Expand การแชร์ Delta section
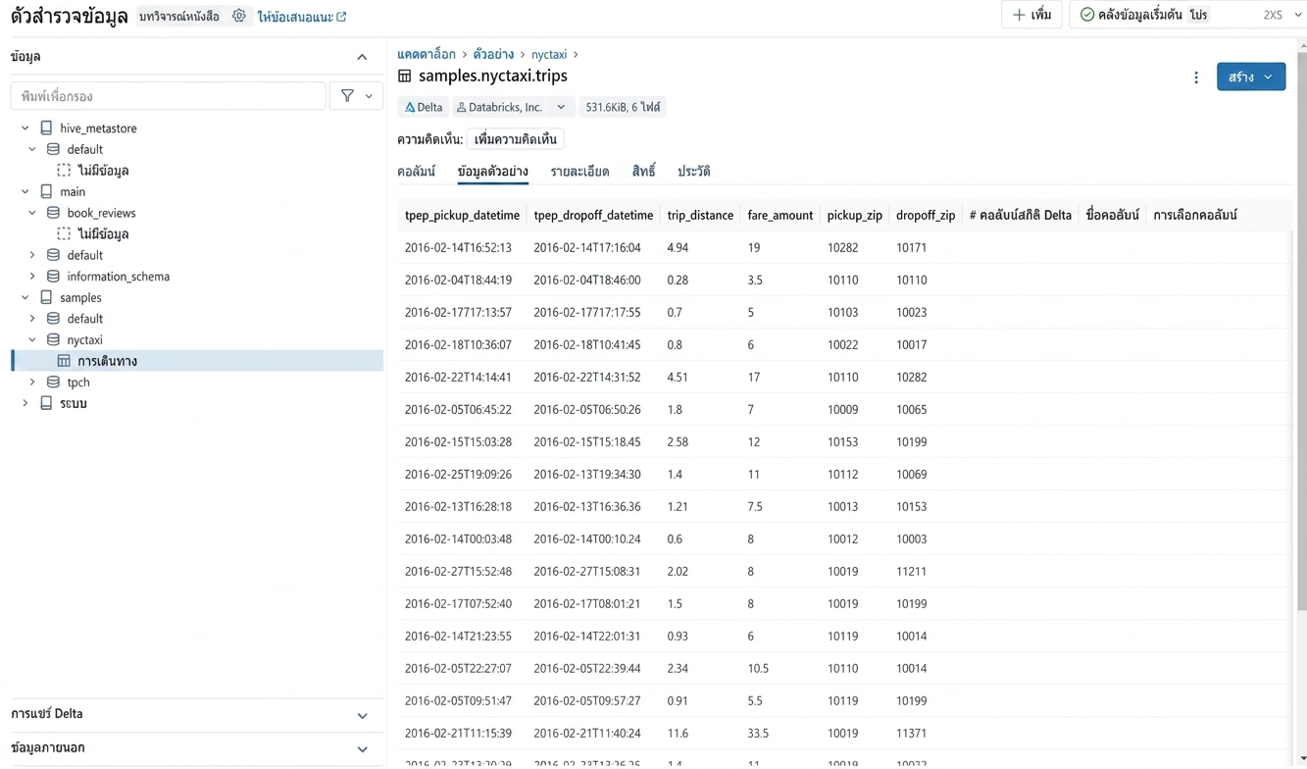Image resolution: width=1307 pixels, height=769 pixels. [x=363, y=715]
